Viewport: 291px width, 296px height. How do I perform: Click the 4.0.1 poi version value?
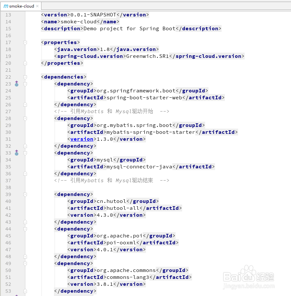pos(105,250)
